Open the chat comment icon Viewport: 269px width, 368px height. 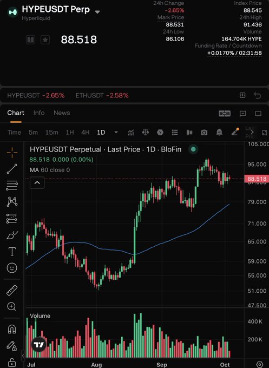[242, 114]
